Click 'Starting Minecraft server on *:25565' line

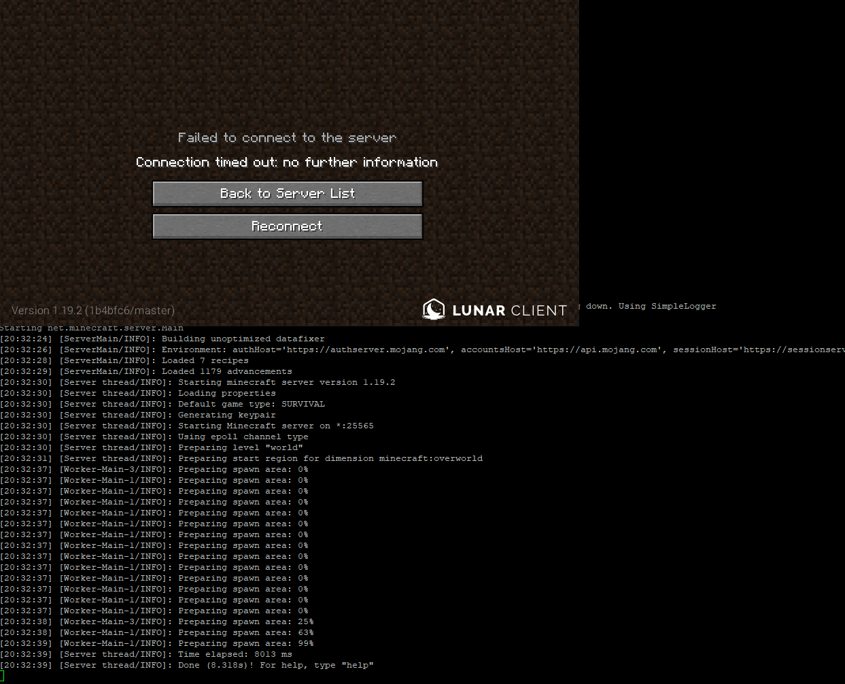tap(275, 426)
